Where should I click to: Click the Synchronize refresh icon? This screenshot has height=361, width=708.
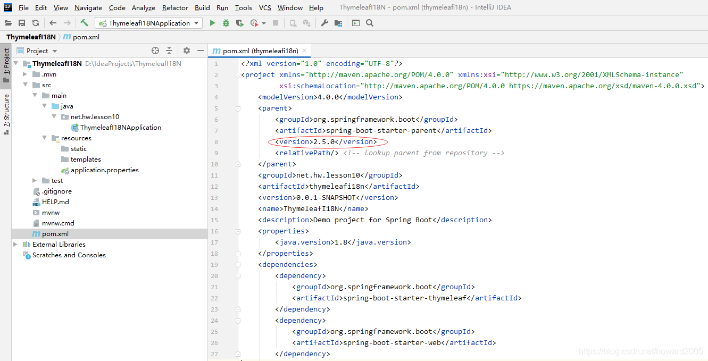pyautogui.click(x=36, y=23)
